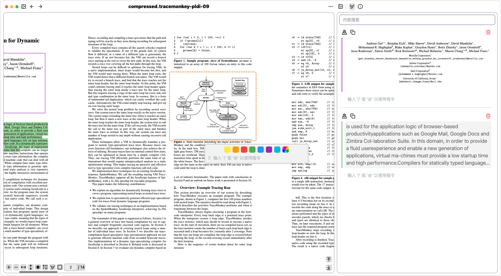Pick the orange highlight color

pyautogui.click(x=236, y=150)
